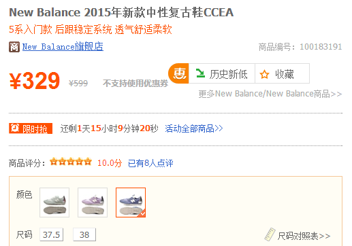This screenshot has width=352, height=246.
Task: Click the orange 惠 discount badge
Action: (x=178, y=73)
